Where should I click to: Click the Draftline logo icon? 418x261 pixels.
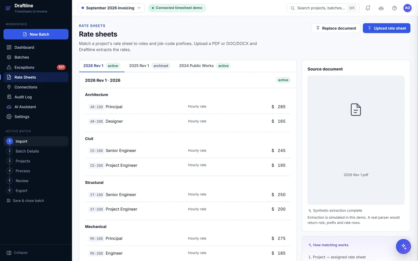point(8,8)
